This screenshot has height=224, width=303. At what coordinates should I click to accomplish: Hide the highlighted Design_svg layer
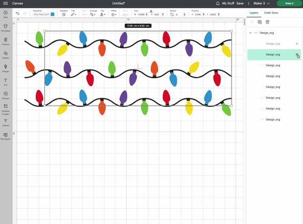coord(298,55)
